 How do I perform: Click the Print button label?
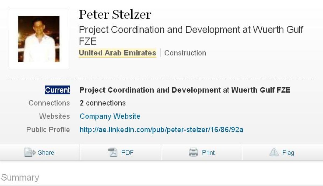[208, 153]
